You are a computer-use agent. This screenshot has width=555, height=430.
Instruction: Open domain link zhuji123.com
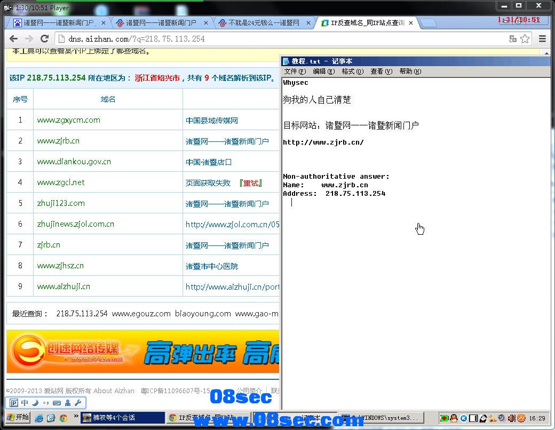(60, 203)
